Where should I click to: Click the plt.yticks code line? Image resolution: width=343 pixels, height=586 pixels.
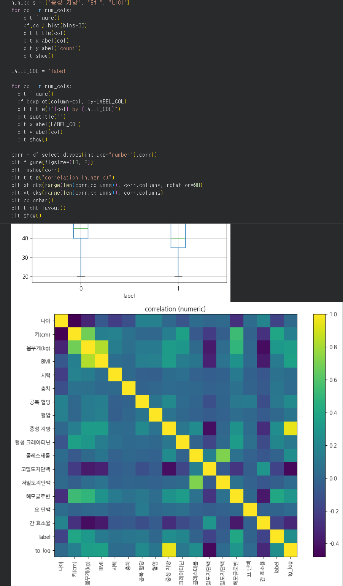coord(87,193)
